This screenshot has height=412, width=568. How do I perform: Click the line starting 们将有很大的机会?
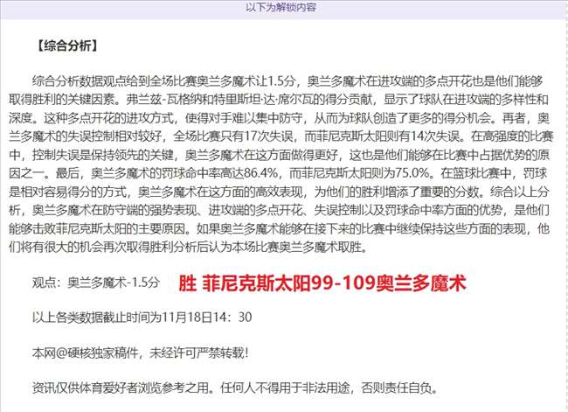(x=189, y=248)
